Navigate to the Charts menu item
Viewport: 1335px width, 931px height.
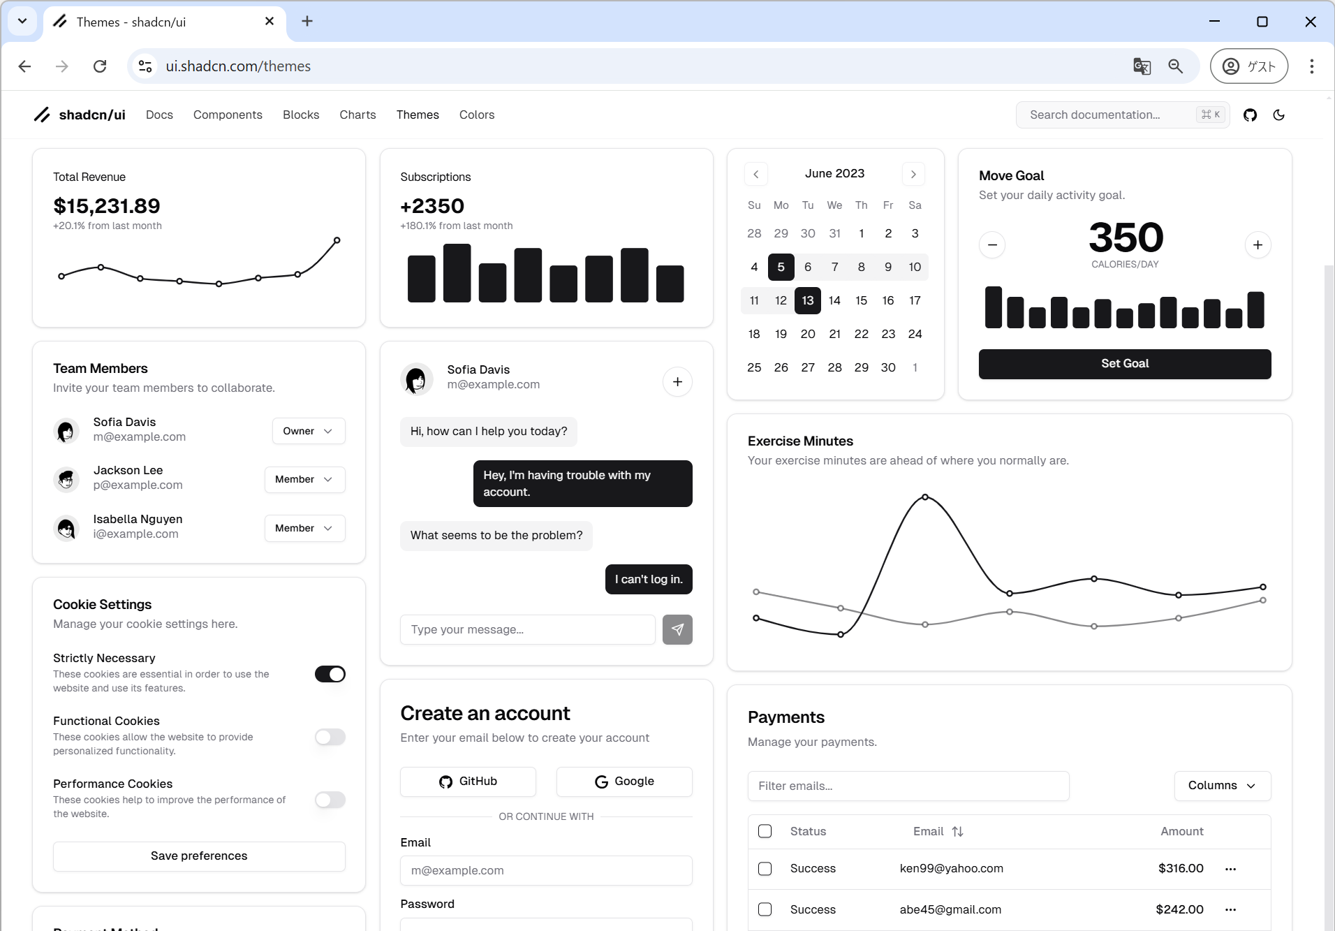click(357, 115)
